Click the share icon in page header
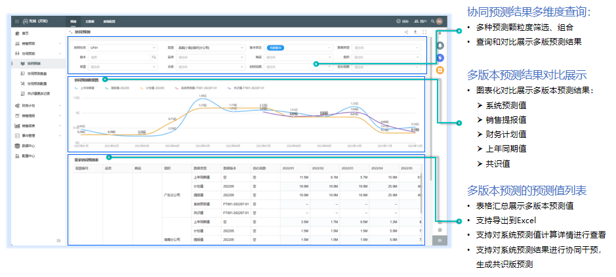The width and height of the screenshot is (616, 277). pyautogui.click(x=406, y=32)
